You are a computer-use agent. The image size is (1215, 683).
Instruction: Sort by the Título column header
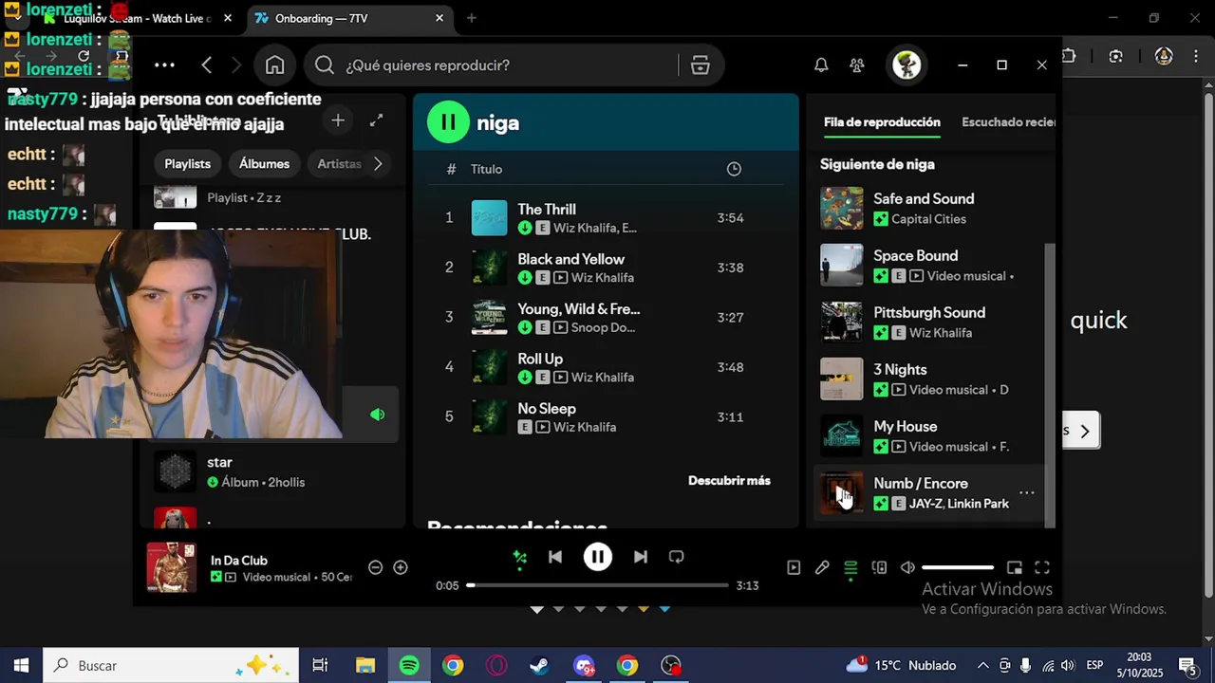pyautogui.click(x=486, y=169)
